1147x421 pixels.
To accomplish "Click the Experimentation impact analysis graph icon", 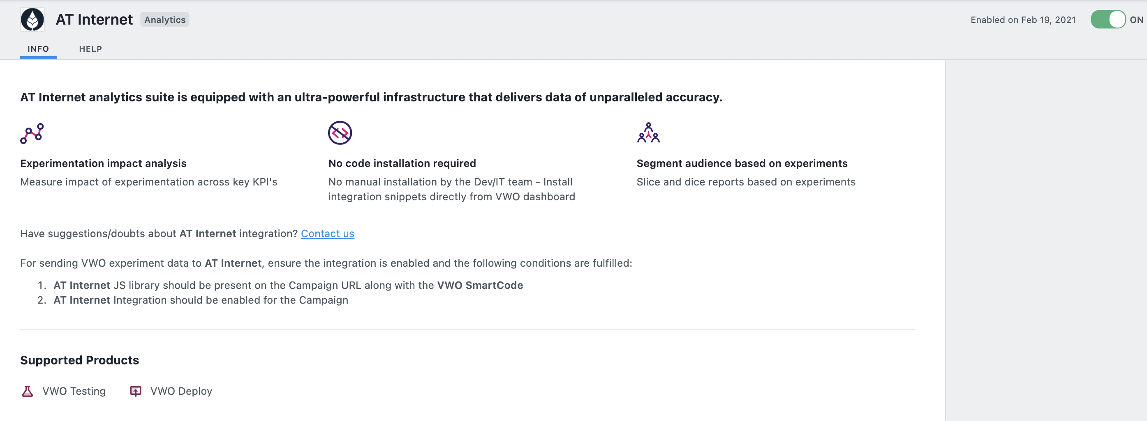I will (x=32, y=133).
